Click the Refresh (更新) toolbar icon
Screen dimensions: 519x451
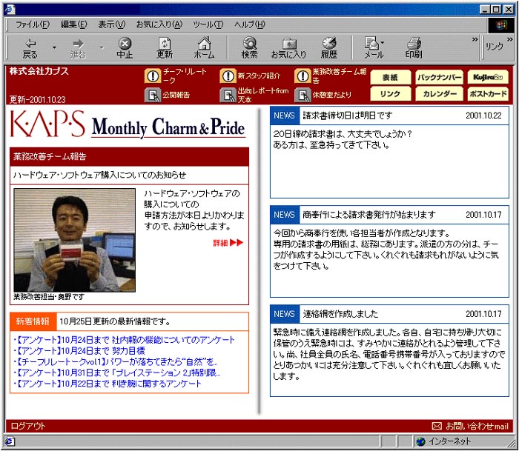165,48
